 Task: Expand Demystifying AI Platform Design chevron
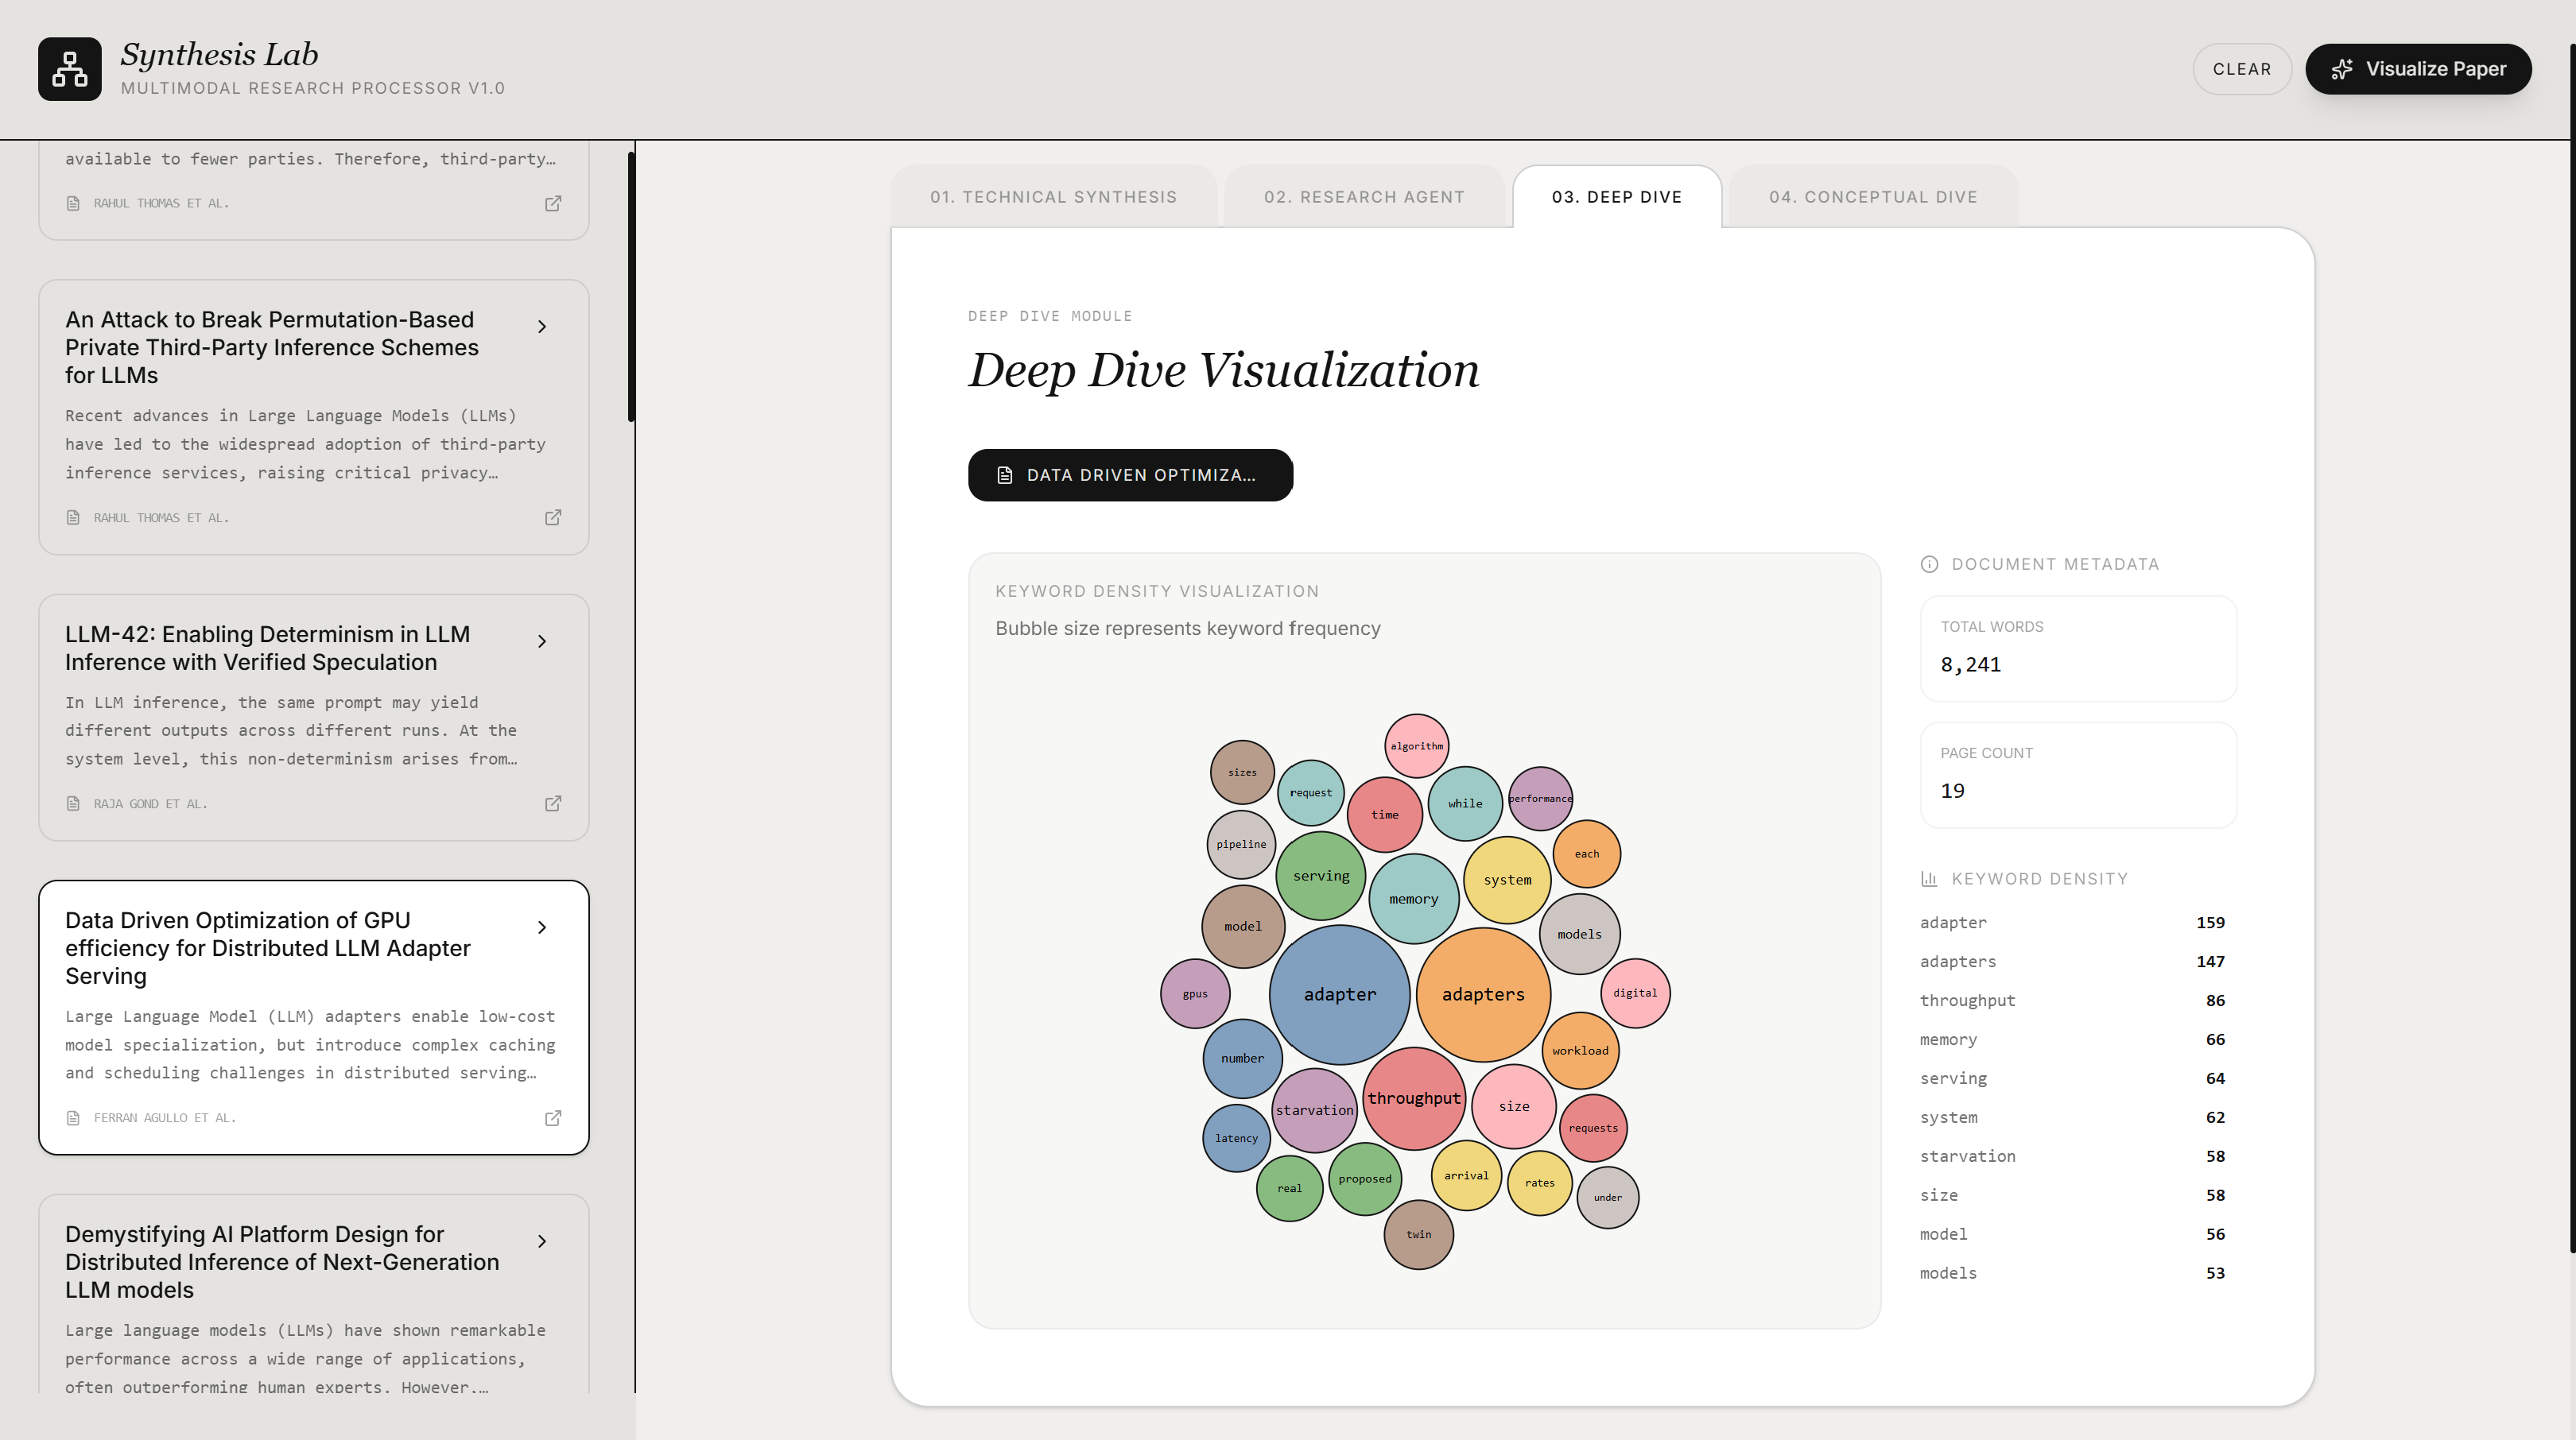542,1241
